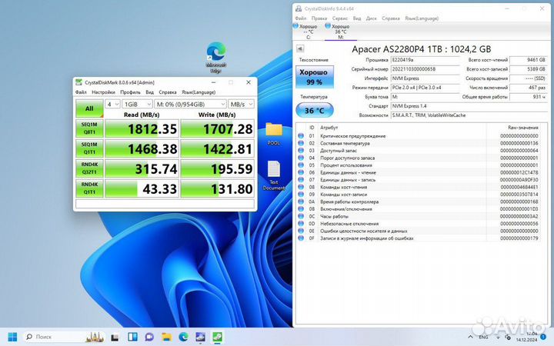Start the RND4K Q1T1 test

(89, 188)
